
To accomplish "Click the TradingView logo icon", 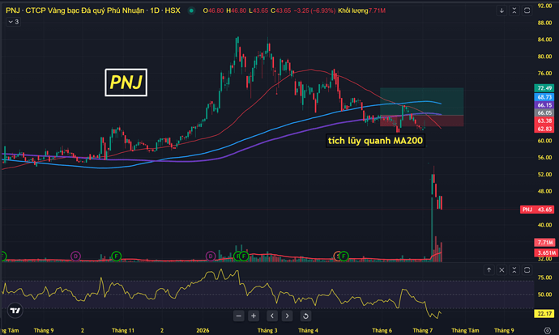I will (x=15, y=311).
